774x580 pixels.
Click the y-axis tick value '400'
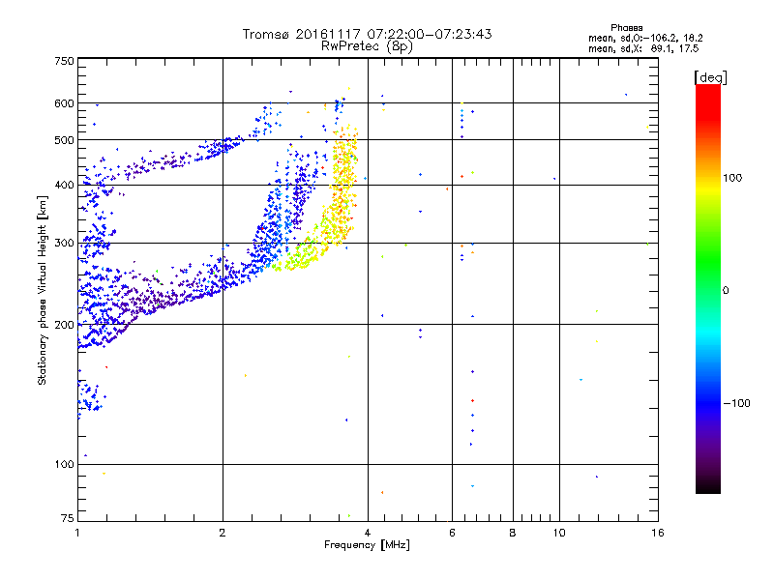pyautogui.click(x=64, y=185)
